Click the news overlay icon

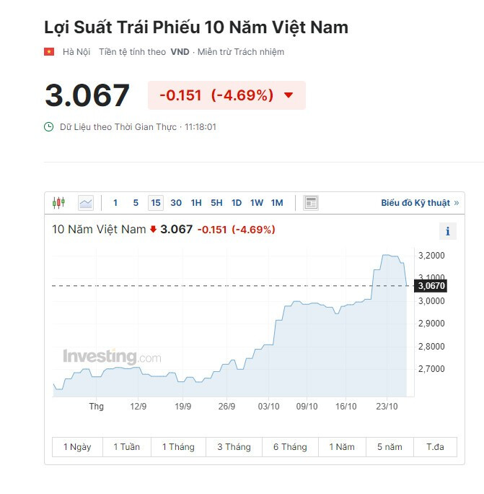coord(311,203)
